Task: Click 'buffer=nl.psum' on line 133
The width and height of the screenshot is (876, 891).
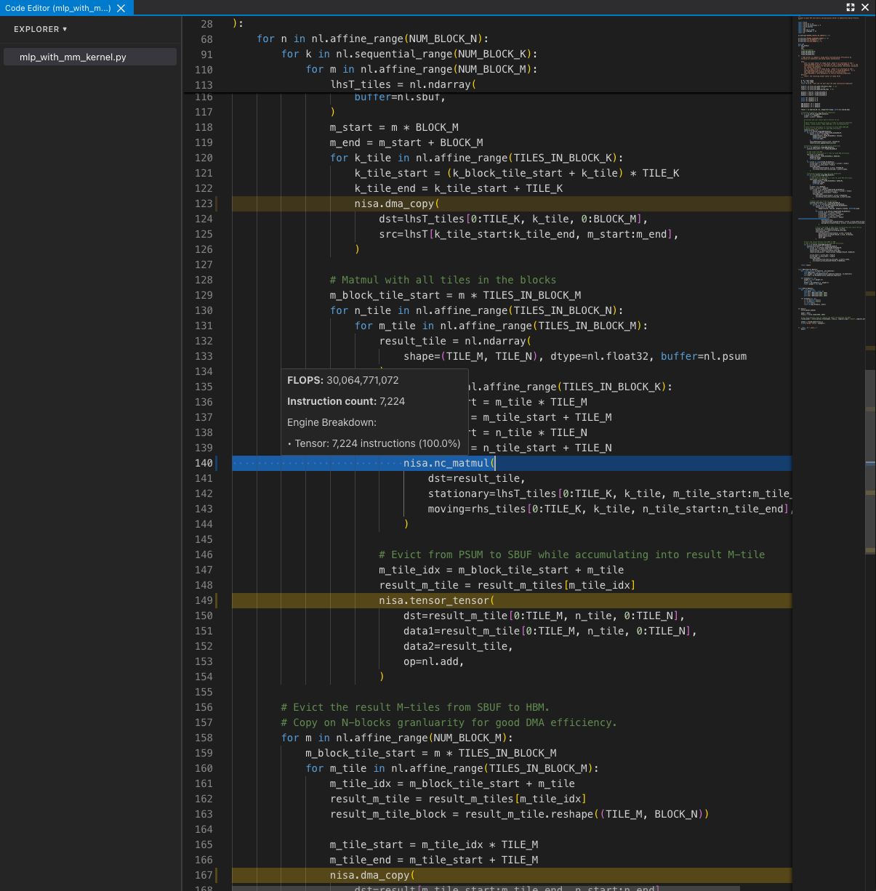Action: coord(704,356)
